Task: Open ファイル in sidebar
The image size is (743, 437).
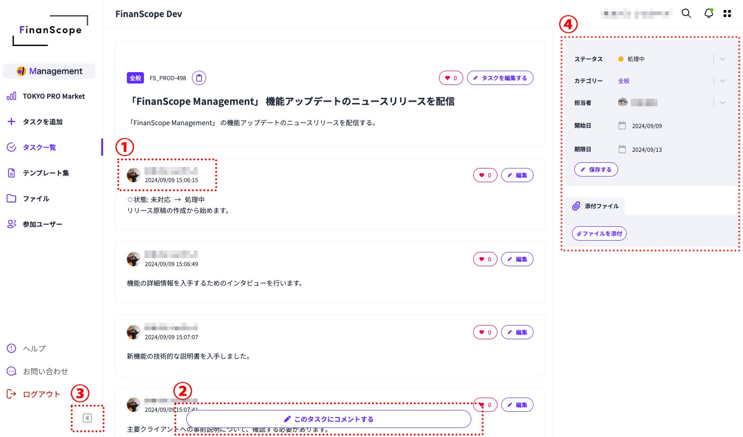Action: click(x=28, y=199)
